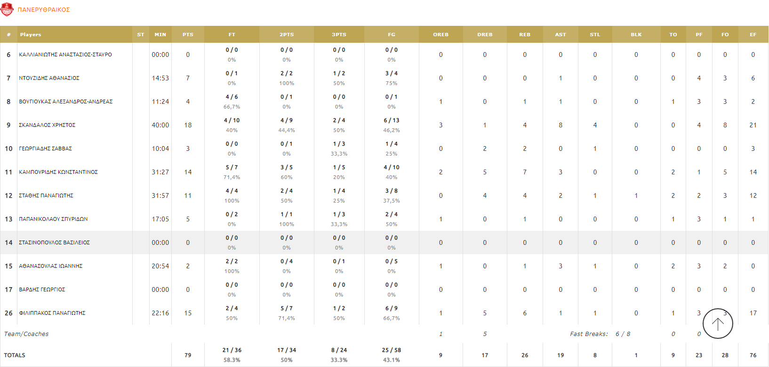Image resolution: width=769 pixels, height=367 pixels.
Task: Select player ΦΙΛΙΠΠΑΚΟΣ ΠΑΝΑΓΙΩΤΗΣ
Action: [52, 313]
